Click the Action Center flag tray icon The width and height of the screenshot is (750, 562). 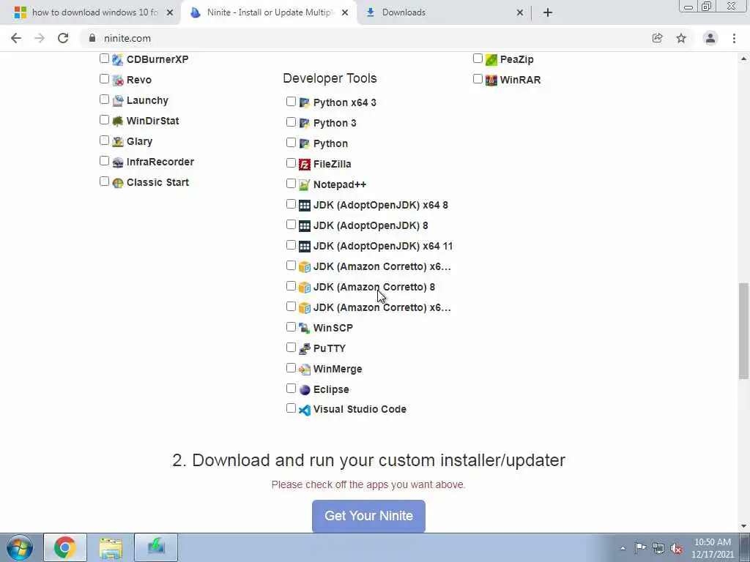click(x=640, y=548)
